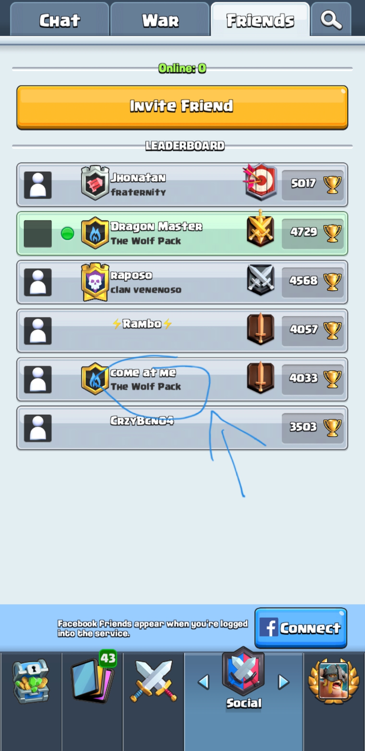Open the Shop treasure chest icon

pyautogui.click(x=31, y=681)
